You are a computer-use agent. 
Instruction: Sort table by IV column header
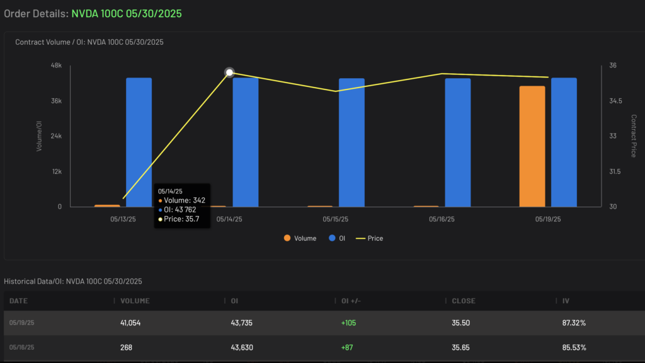coord(566,301)
